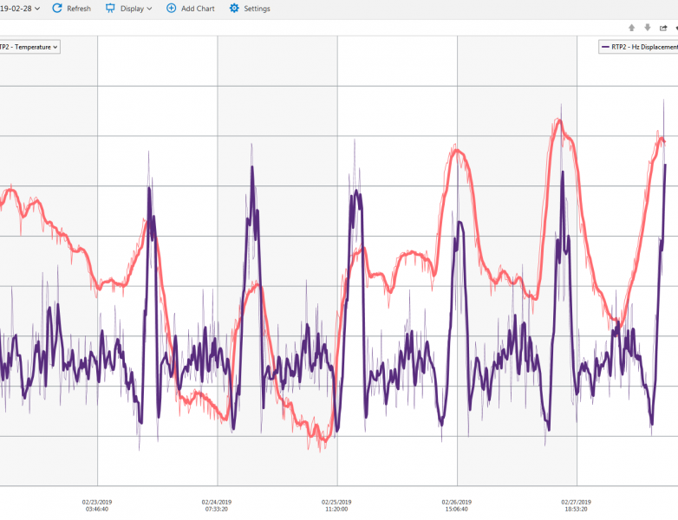Image resolution: width=678 pixels, height=520 pixels.
Task: Open the RTP2 - Temperature series dropdown
Action: (29, 47)
